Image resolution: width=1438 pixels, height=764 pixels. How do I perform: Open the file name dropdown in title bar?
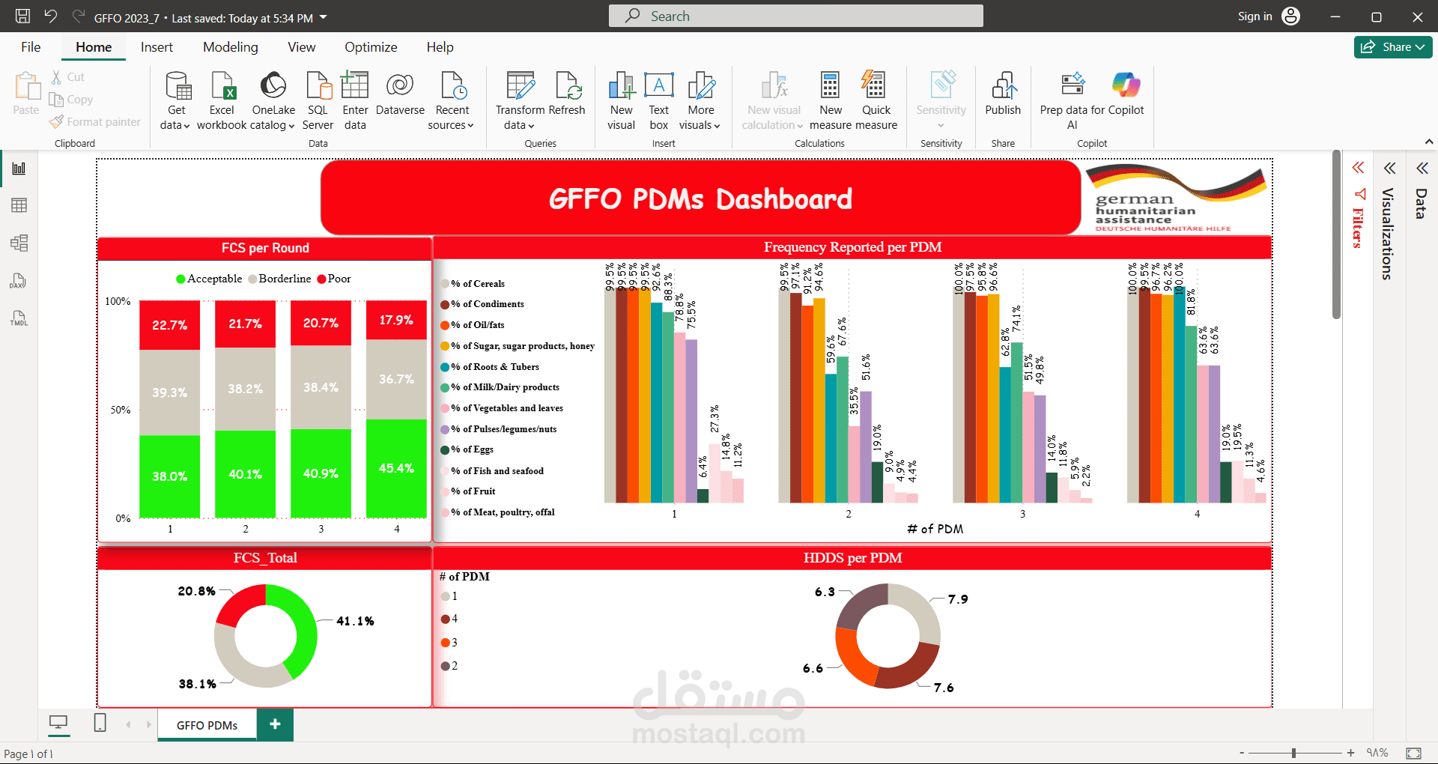click(x=323, y=17)
